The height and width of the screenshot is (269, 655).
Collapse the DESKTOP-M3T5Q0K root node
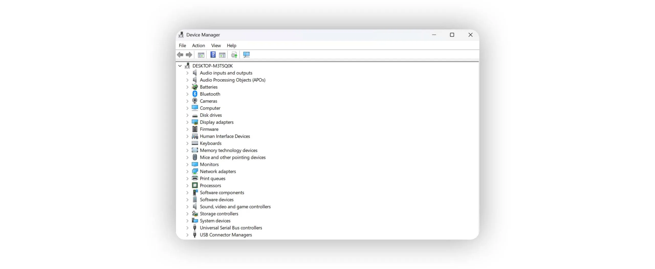180,66
